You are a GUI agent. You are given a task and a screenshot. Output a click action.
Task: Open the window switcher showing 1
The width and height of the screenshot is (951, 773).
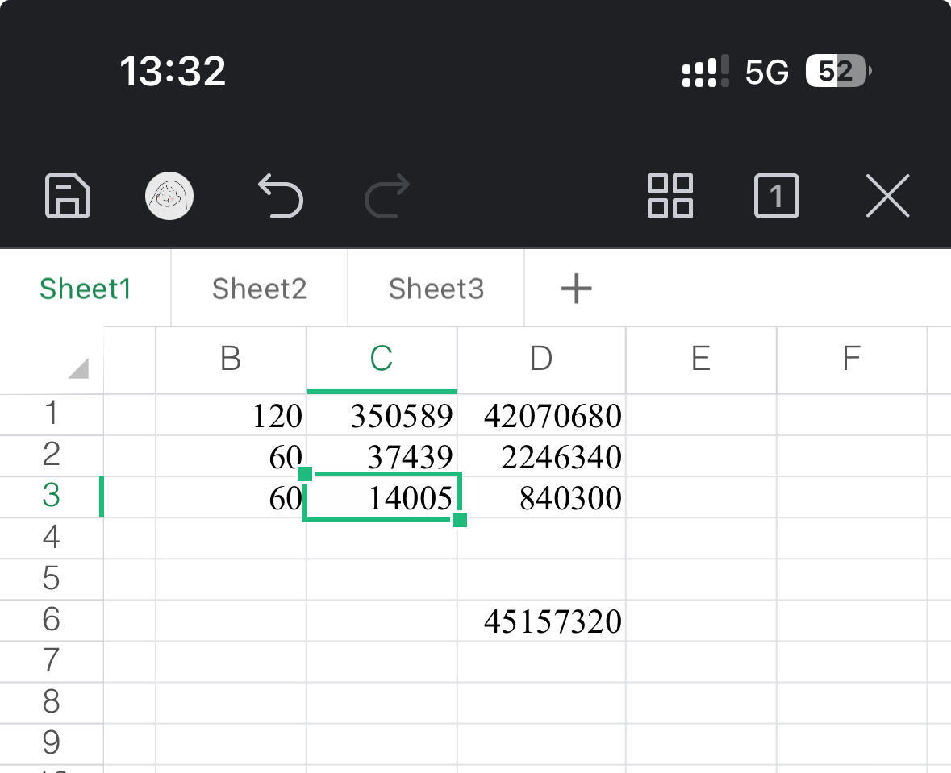point(776,196)
